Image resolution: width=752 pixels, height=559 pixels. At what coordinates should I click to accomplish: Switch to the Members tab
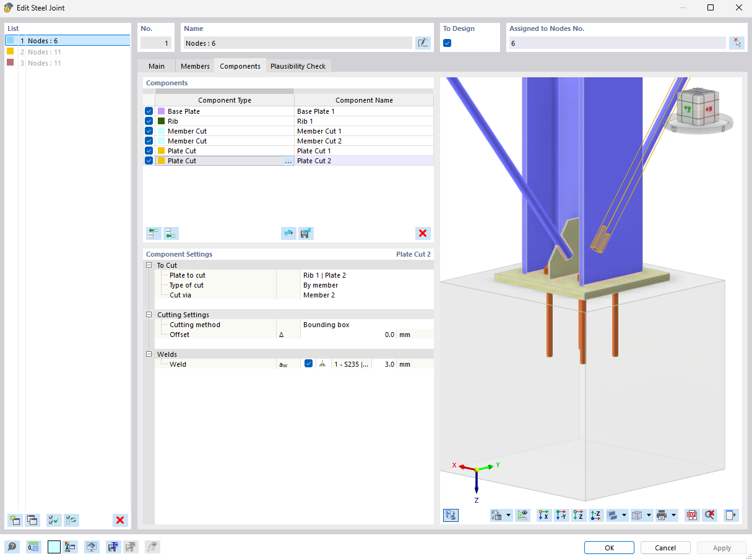coord(195,66)
